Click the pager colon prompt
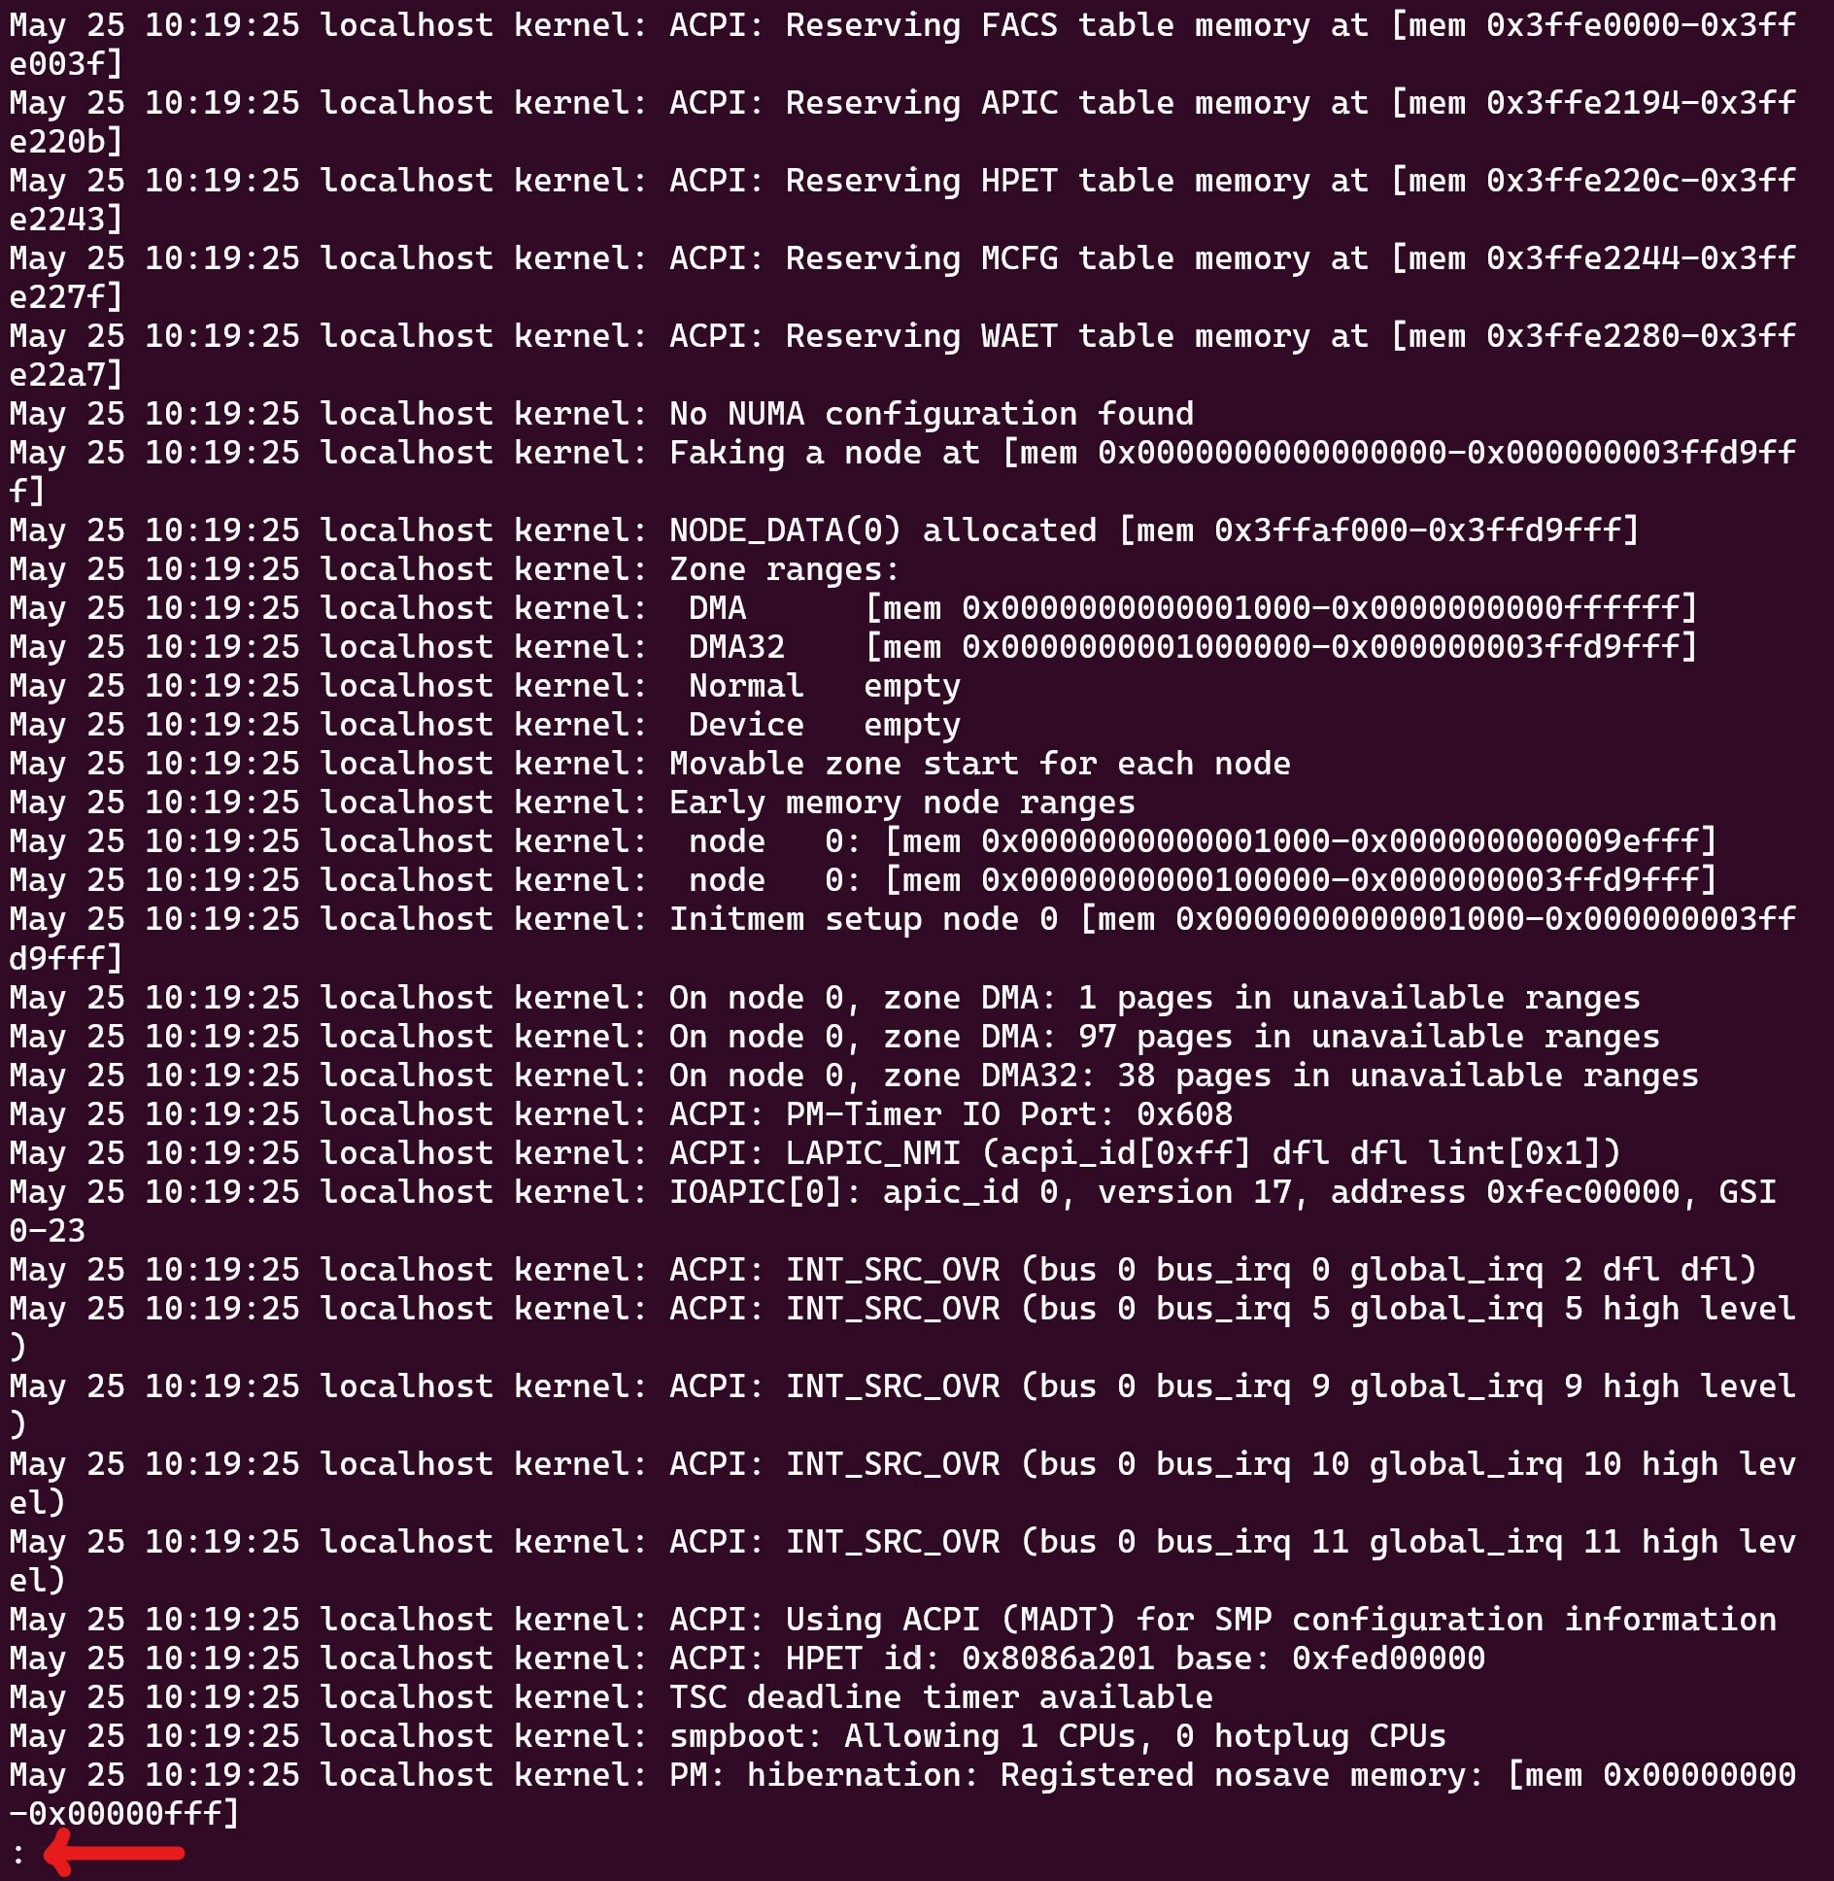The image size is (1834, 1881). [17, 1855]
